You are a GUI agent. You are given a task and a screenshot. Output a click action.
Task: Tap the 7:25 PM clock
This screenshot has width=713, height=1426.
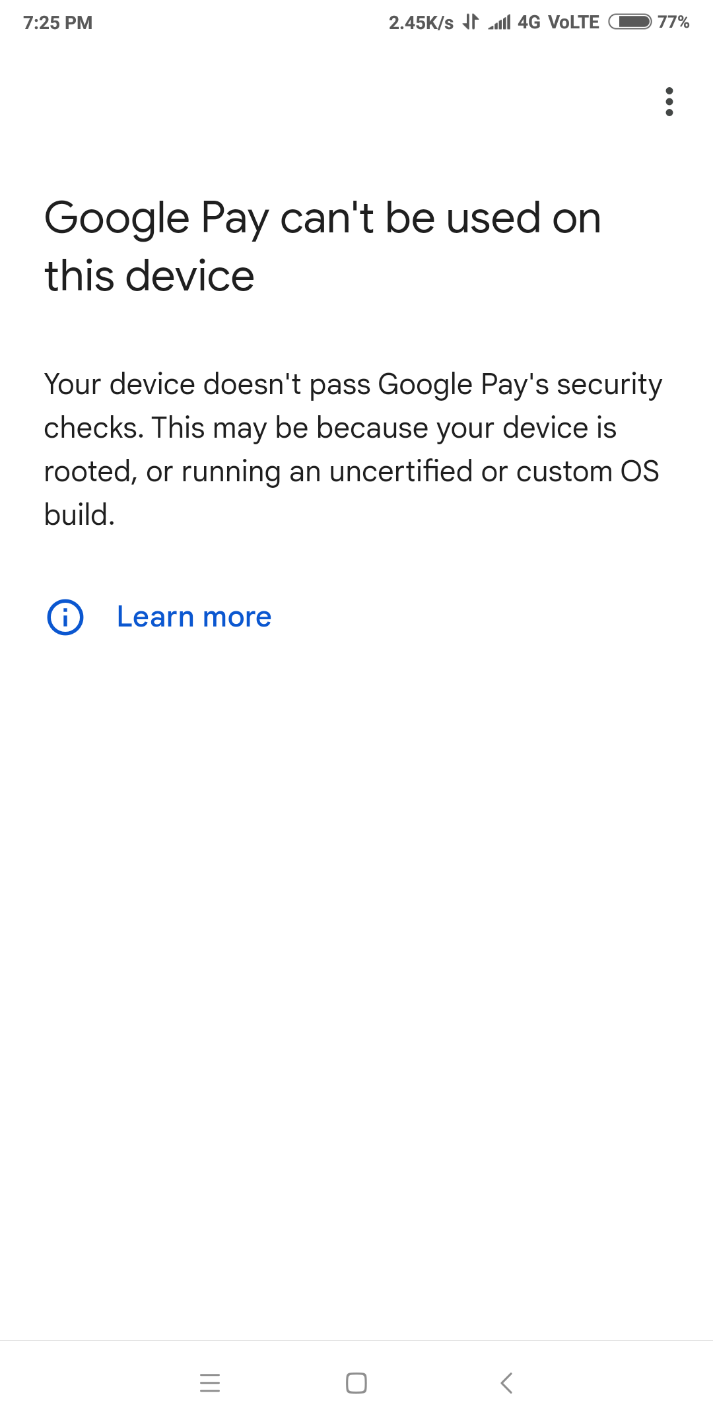tap(58, 23)
